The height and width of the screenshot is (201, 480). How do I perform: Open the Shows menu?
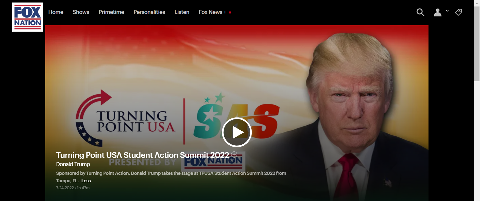(81, 12)
